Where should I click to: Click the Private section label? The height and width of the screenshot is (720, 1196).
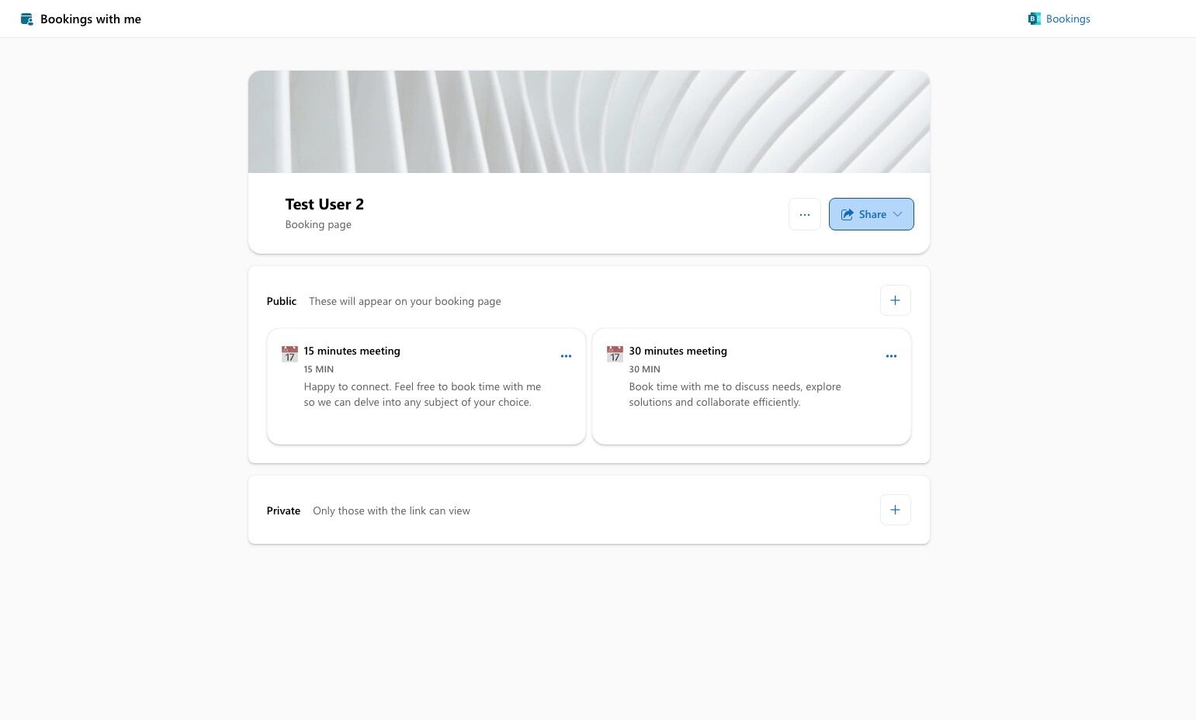point(283,511)
